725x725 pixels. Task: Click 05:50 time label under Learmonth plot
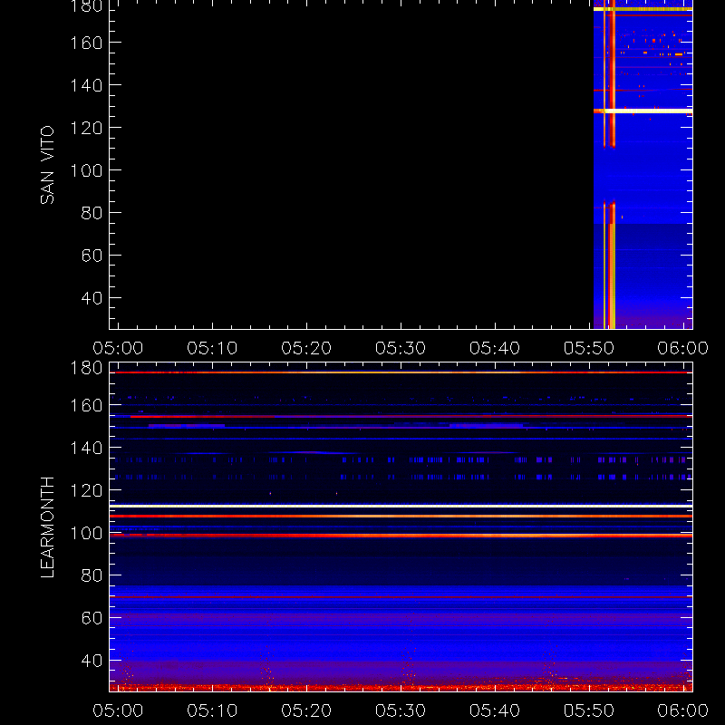[588, 710]
